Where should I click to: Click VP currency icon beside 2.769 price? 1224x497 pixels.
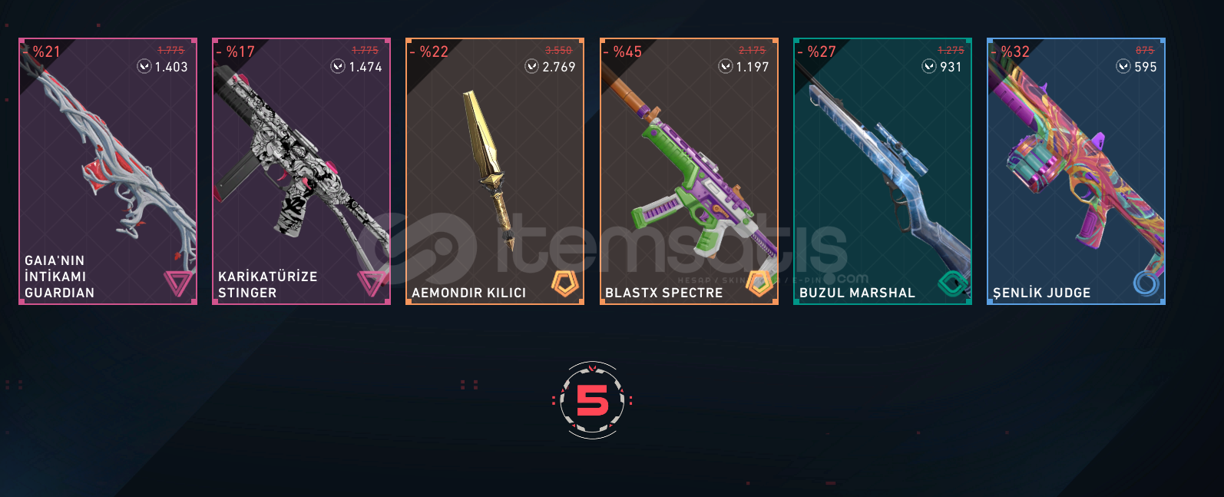(x=531, y=66)
